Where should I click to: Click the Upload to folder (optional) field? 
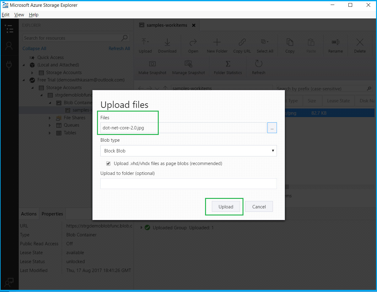tap(189, 184)
